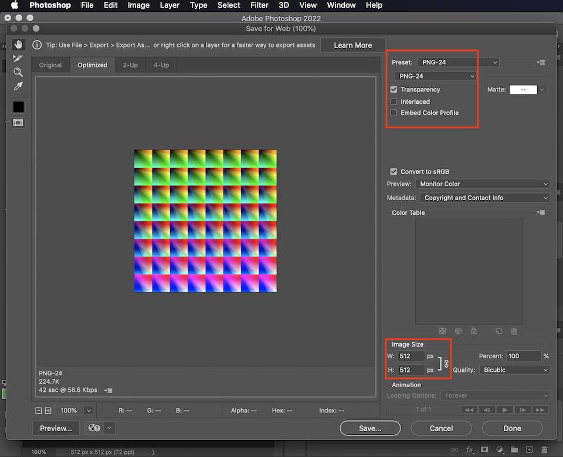563x457 pixels.
Task: Uncheck the Transparency checkbox
Action: (x=394, y=89)
